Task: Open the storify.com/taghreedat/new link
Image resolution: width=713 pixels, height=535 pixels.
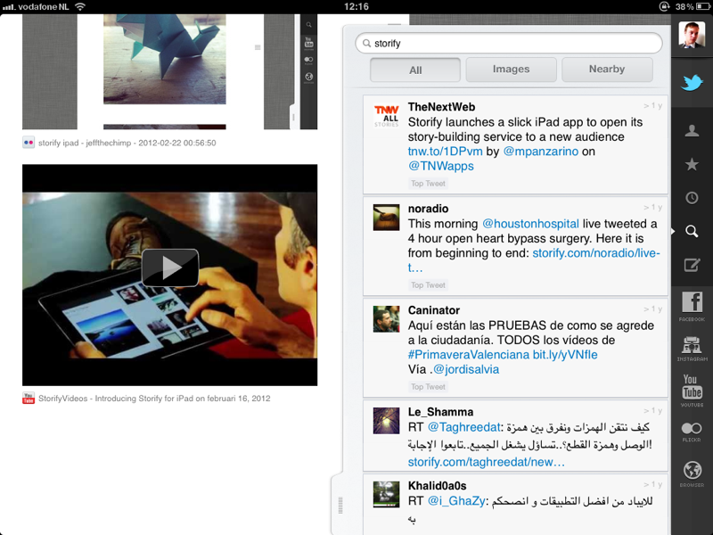Action: pyautogui.click(x=486, y=462)
